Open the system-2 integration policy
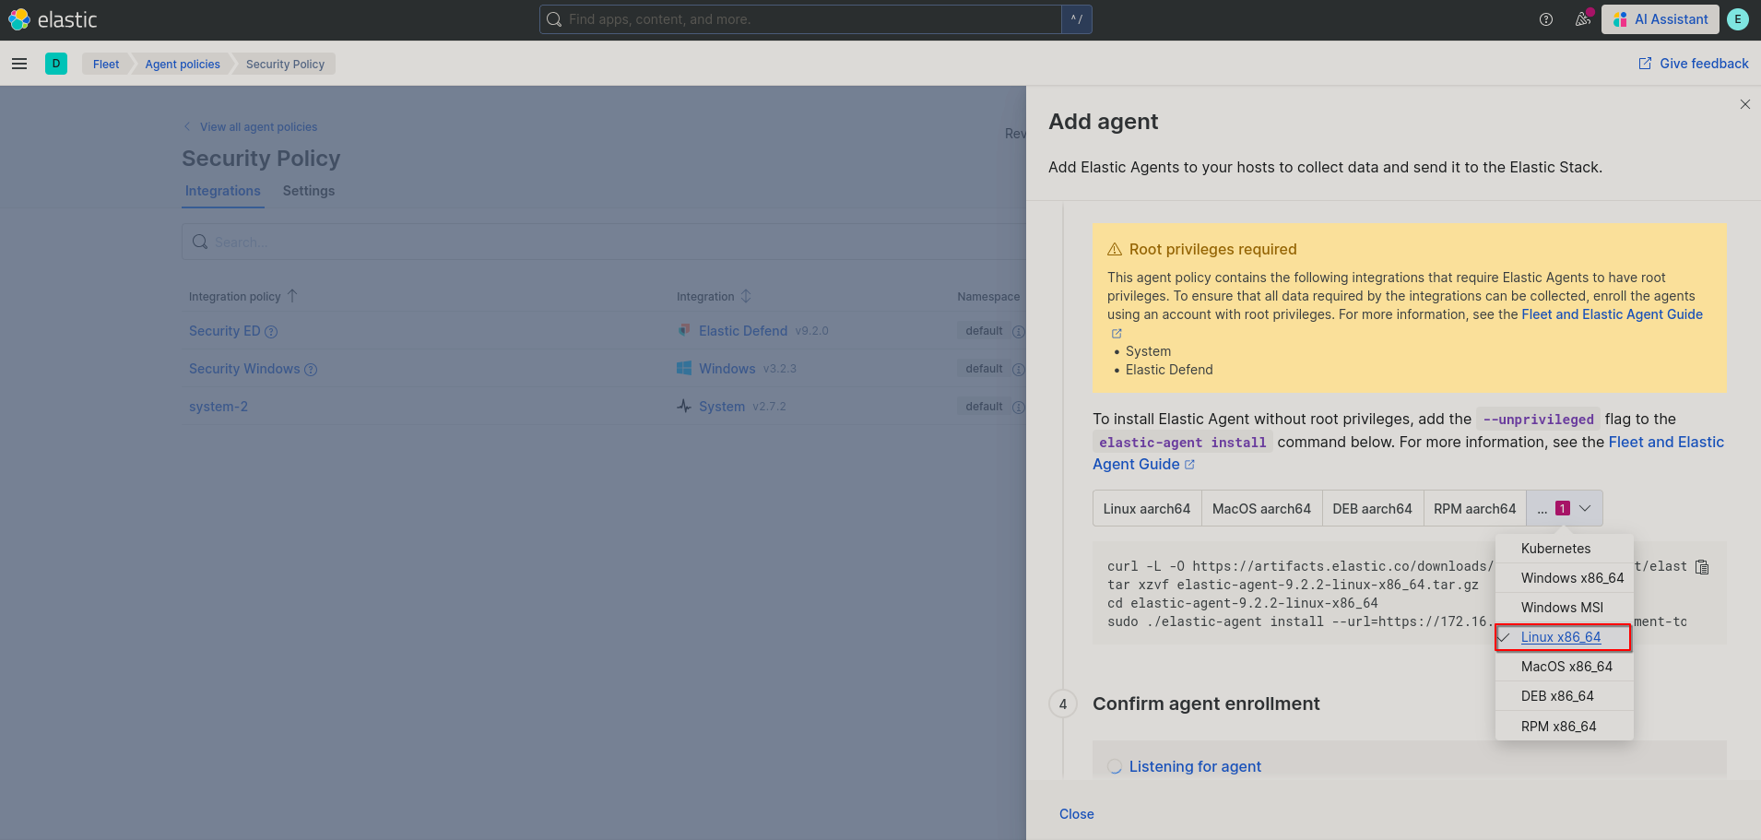The height and width of the screenshot is (840, 1761). coord(219,407)
